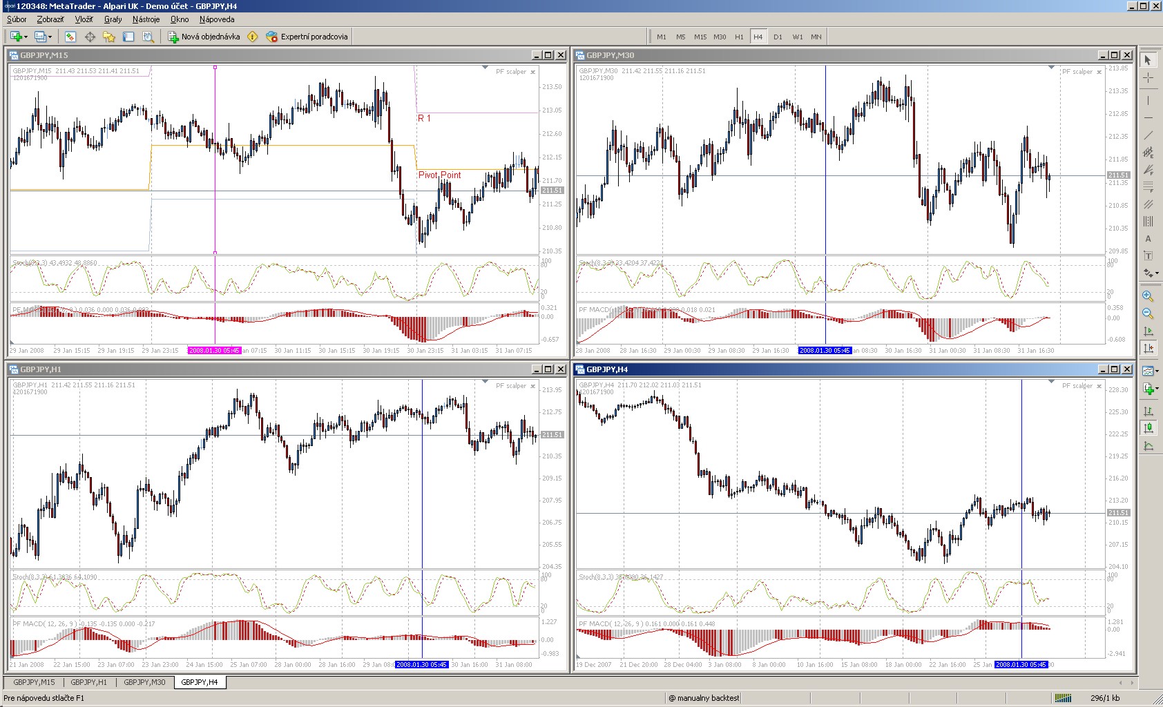This screenshot has width=1163, height=707.
Task: Select the text label tool
Action: click(x=1148, y=256)
